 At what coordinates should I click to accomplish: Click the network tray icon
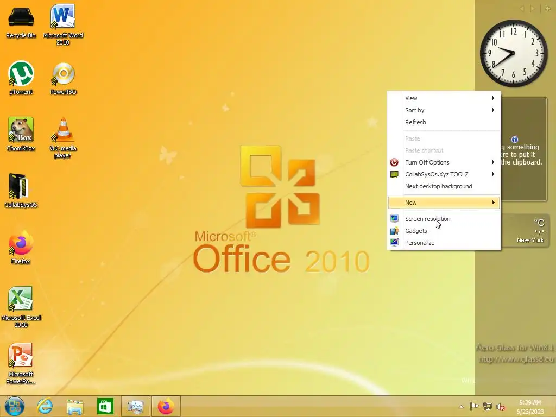(488, 406)
